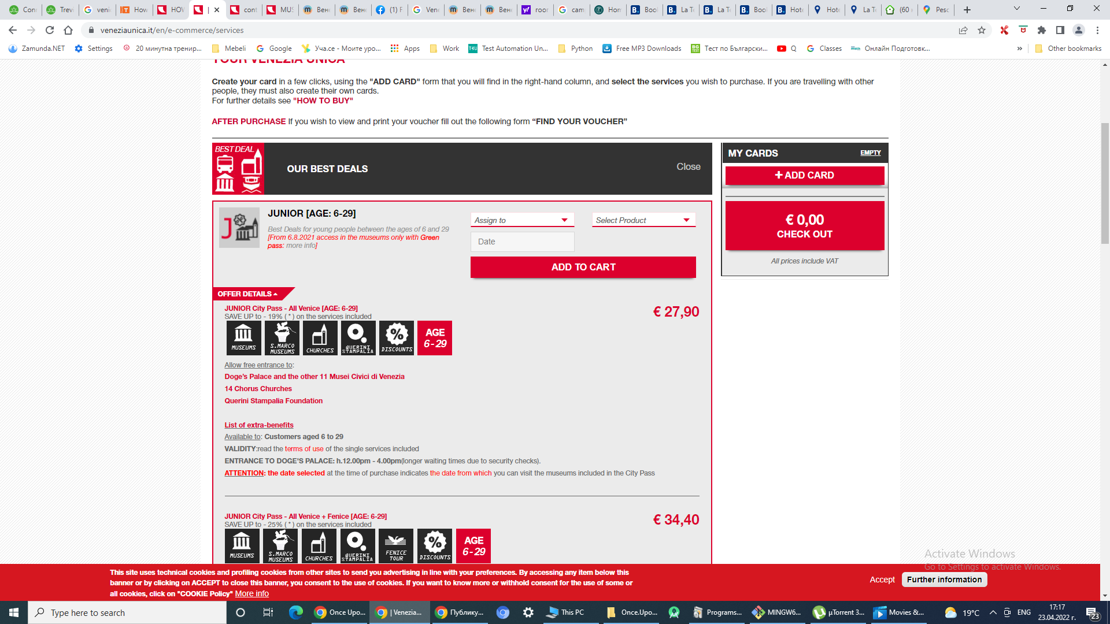
Task: Accept the cookie banner
Action: [882, 580]
